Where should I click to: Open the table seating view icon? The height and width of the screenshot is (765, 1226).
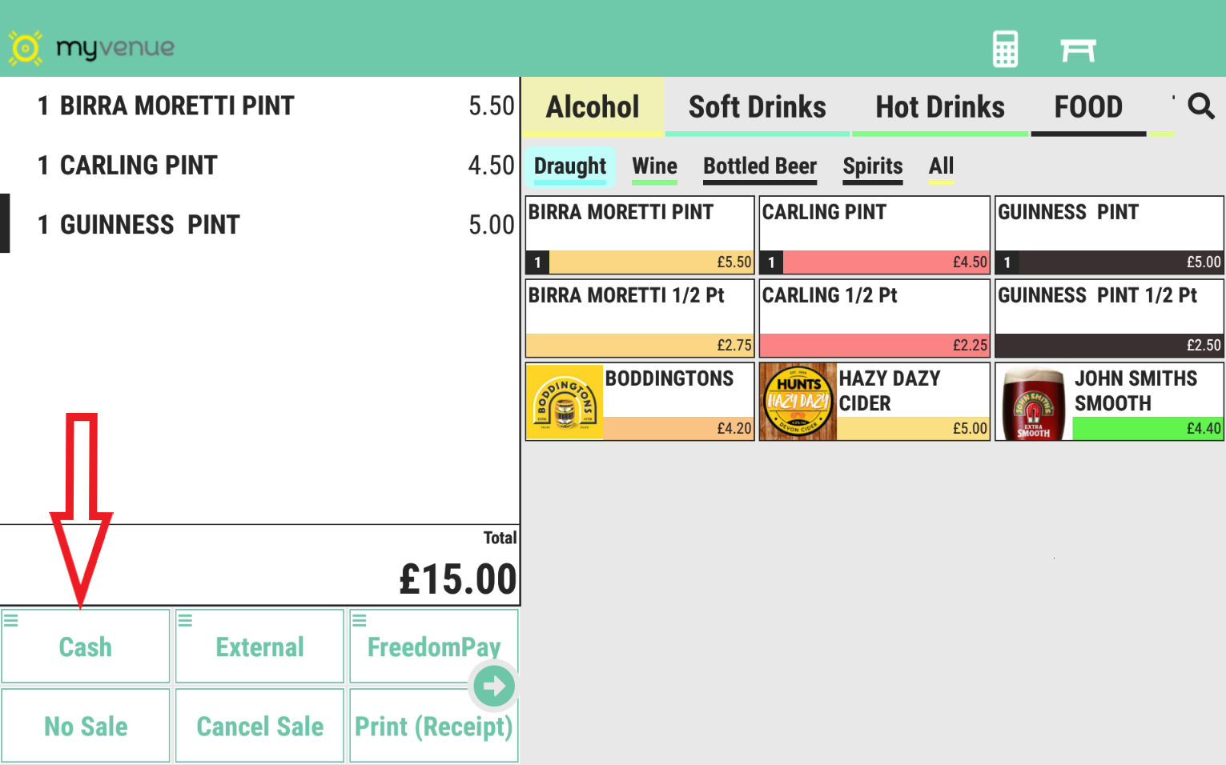point(1079,49)
